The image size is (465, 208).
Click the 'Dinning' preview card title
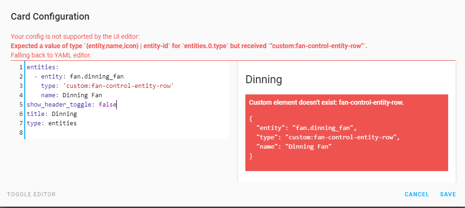point(264,79)
